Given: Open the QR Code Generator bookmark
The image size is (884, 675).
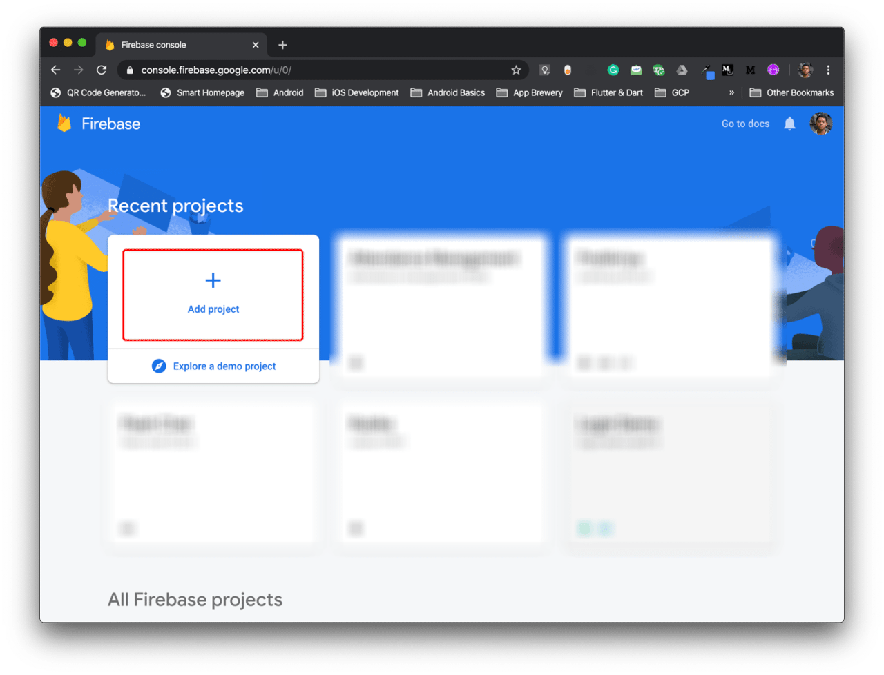Looking at the screenshot, I should pyautogui.click(x=98, y=92).
